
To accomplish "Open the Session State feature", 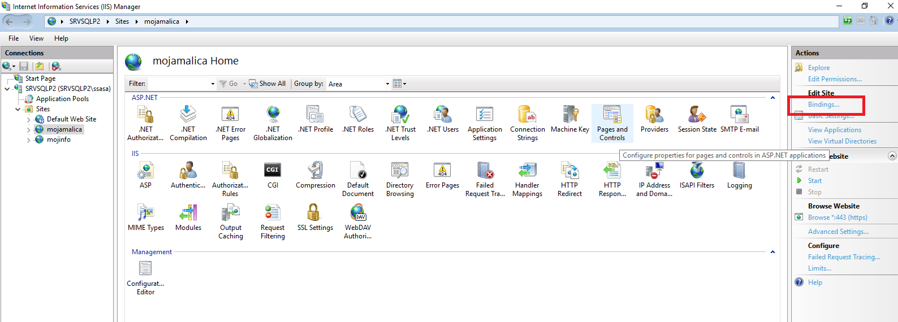I will coord(697,119).
